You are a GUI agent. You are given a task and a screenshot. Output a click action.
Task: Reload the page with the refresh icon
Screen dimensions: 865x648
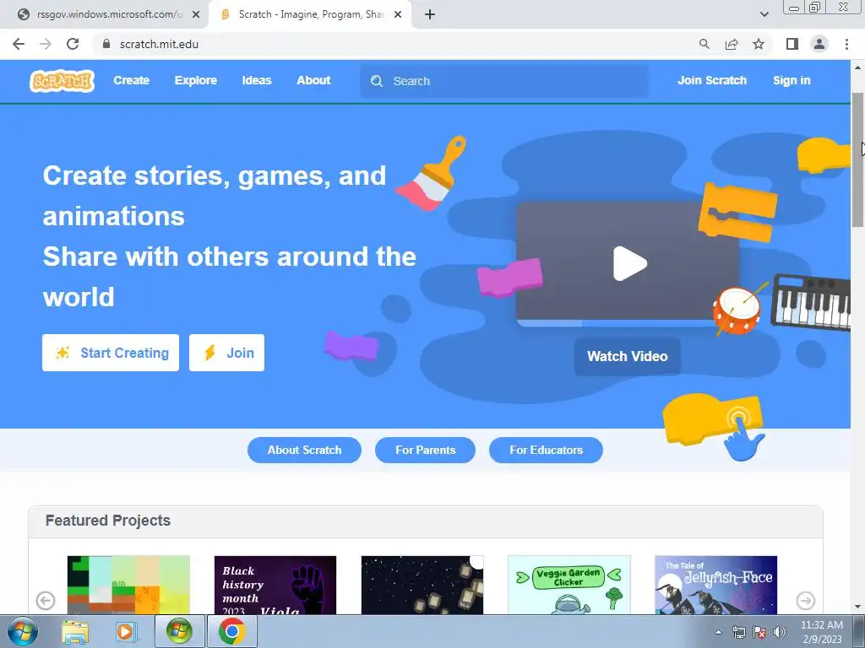tap(73, 44)
